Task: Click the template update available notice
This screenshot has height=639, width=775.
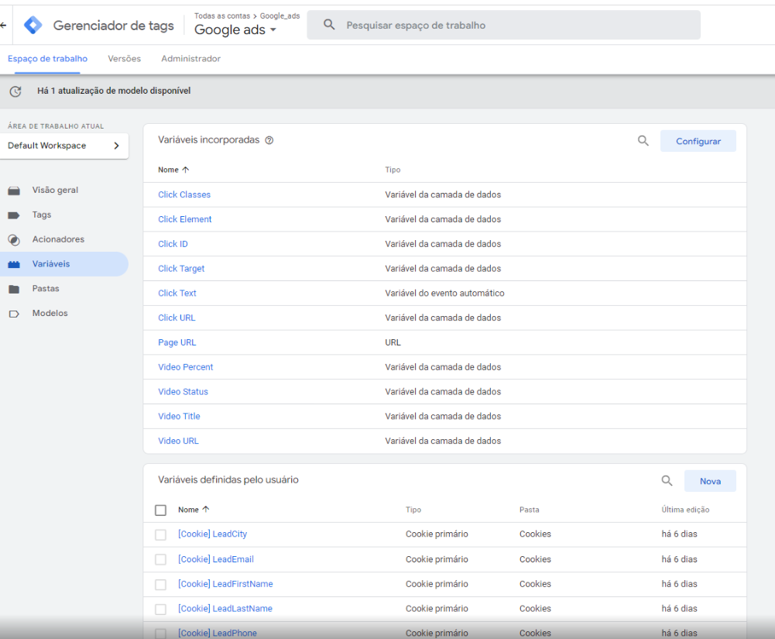Action: click(114, 91)
